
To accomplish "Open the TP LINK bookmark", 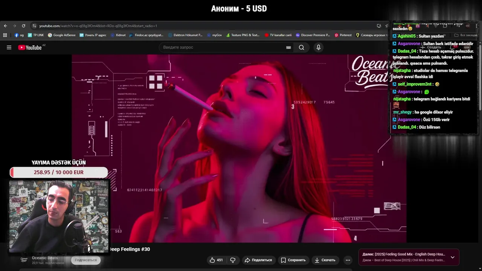I will pos(36,35).
